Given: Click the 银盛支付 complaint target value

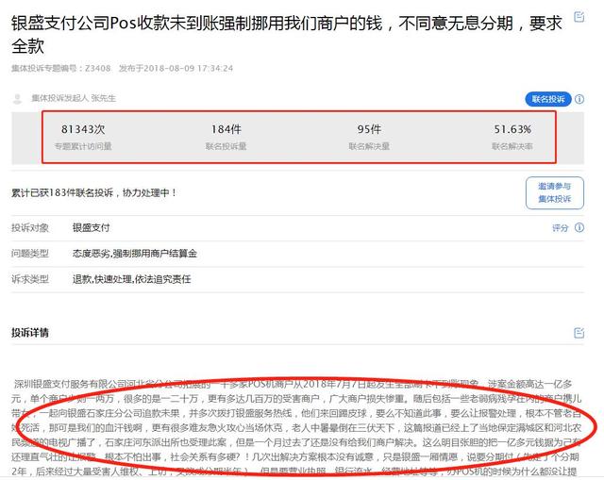Looking at the screenshot, I should (x=92, y=227).
